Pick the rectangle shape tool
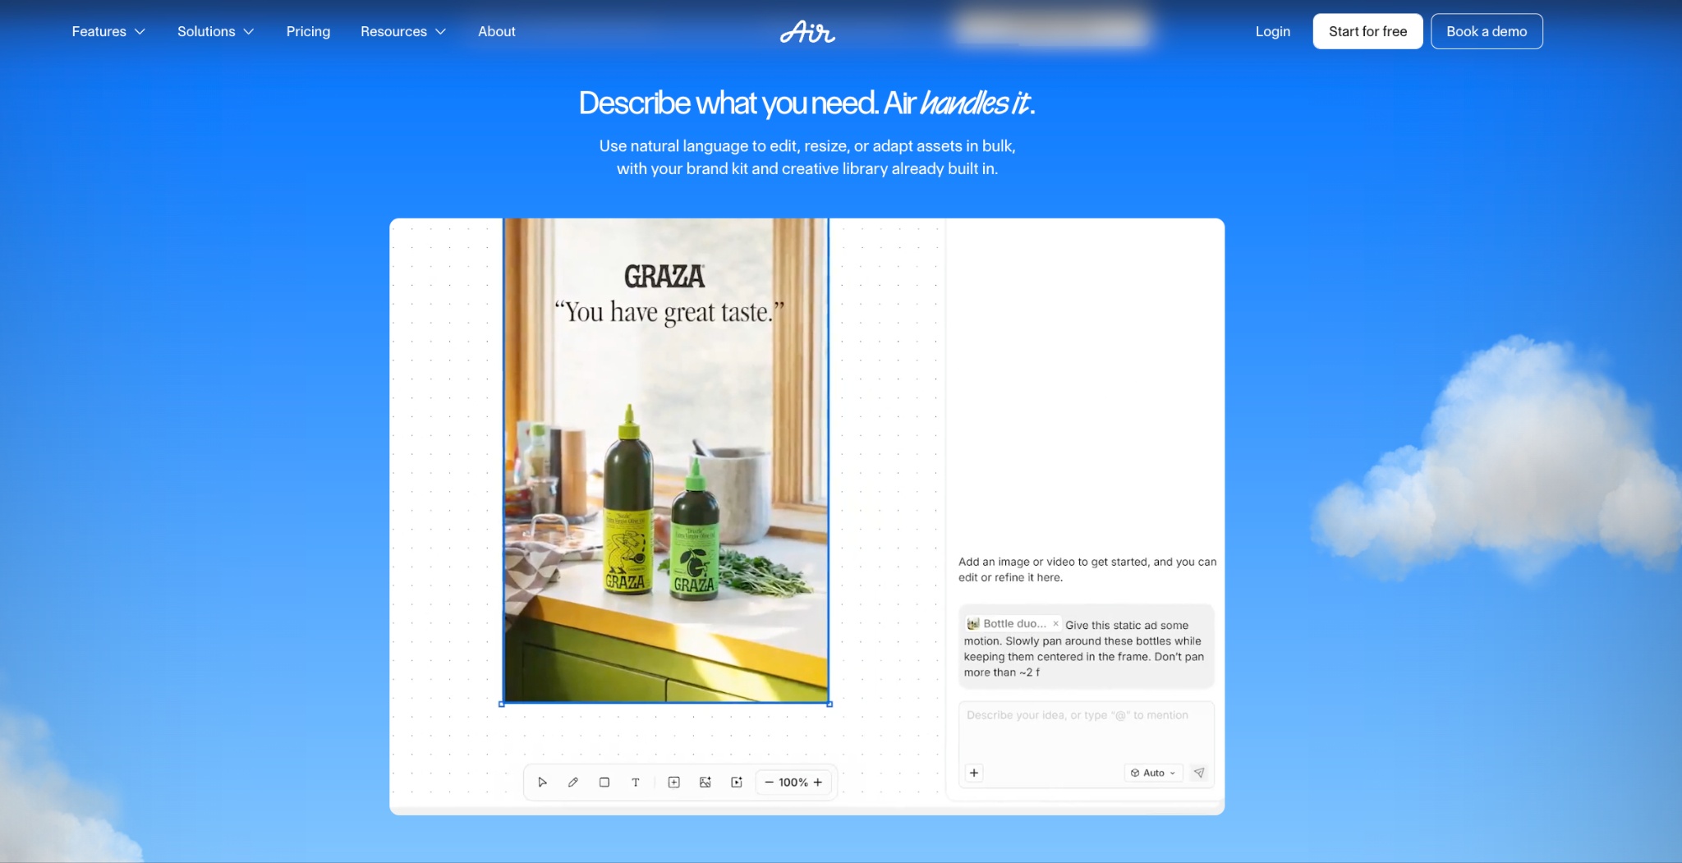Viewport: 1682px width, 863px height. pos(604,783)
